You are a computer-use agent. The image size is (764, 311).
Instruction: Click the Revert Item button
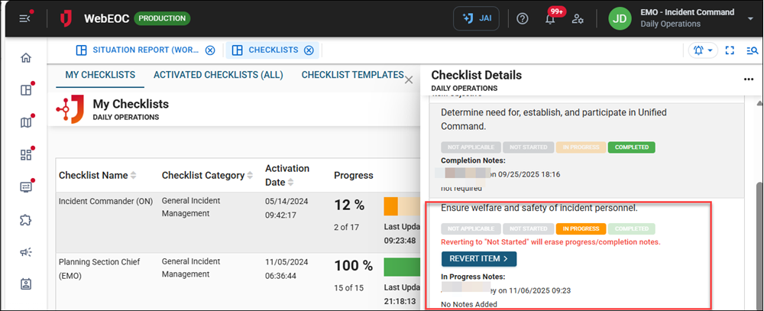pos(478,259)
